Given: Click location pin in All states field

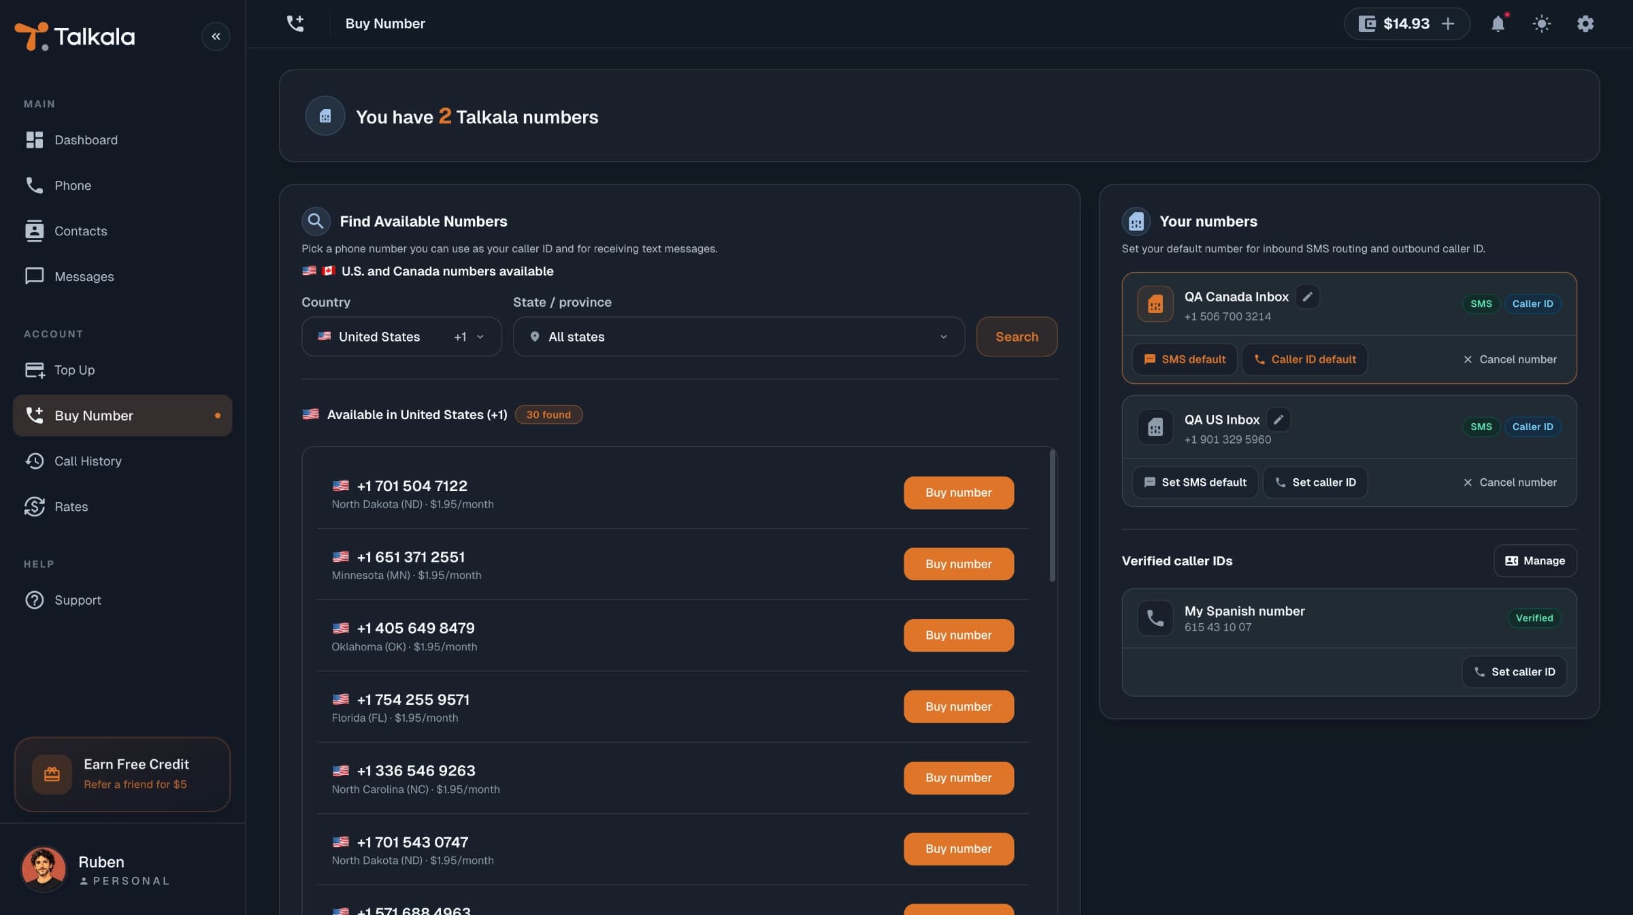Looking at the screenshot, I should 535,337.
